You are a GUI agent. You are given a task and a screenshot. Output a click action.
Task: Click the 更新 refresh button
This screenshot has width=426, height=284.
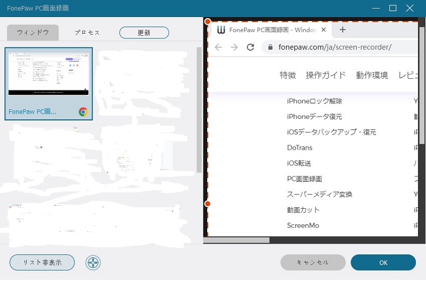pyautogui.click(x=144, y=33)
